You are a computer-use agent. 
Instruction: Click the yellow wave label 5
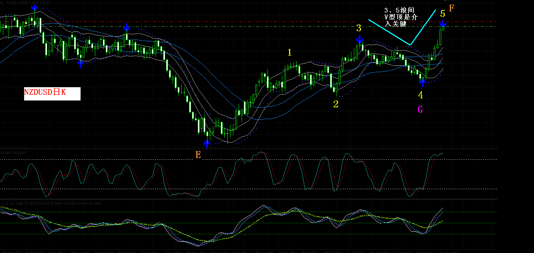(443, 14)
